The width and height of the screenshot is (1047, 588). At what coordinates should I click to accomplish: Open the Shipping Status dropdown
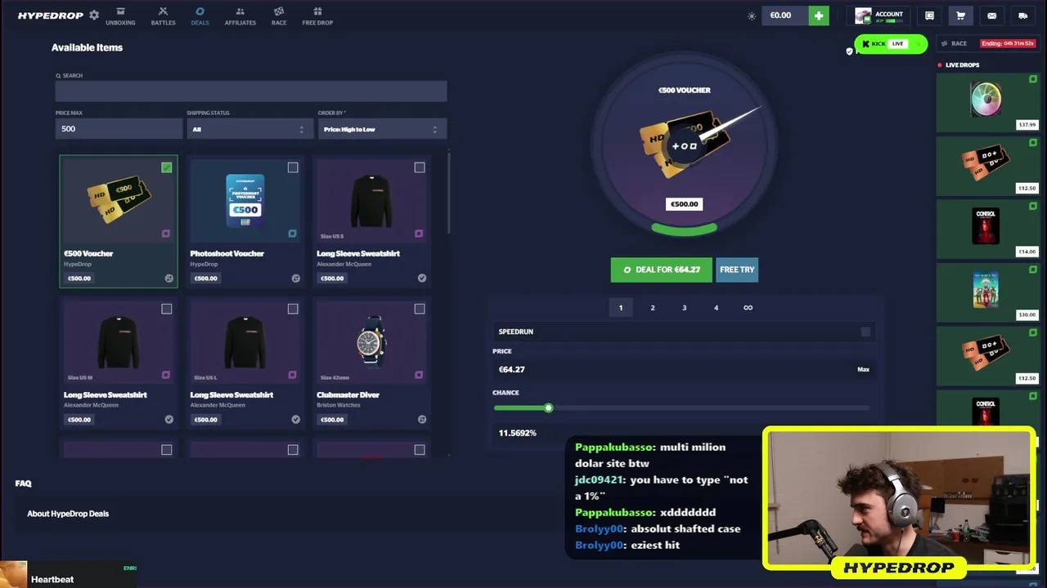click(249, 129)
